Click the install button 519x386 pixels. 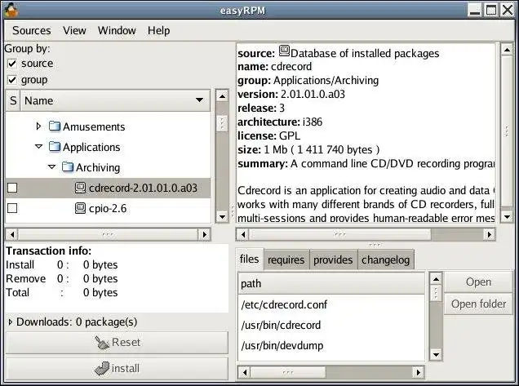click(x=118, y=369)
